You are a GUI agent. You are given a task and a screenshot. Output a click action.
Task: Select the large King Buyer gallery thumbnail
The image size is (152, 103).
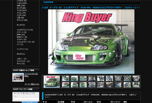52,82
